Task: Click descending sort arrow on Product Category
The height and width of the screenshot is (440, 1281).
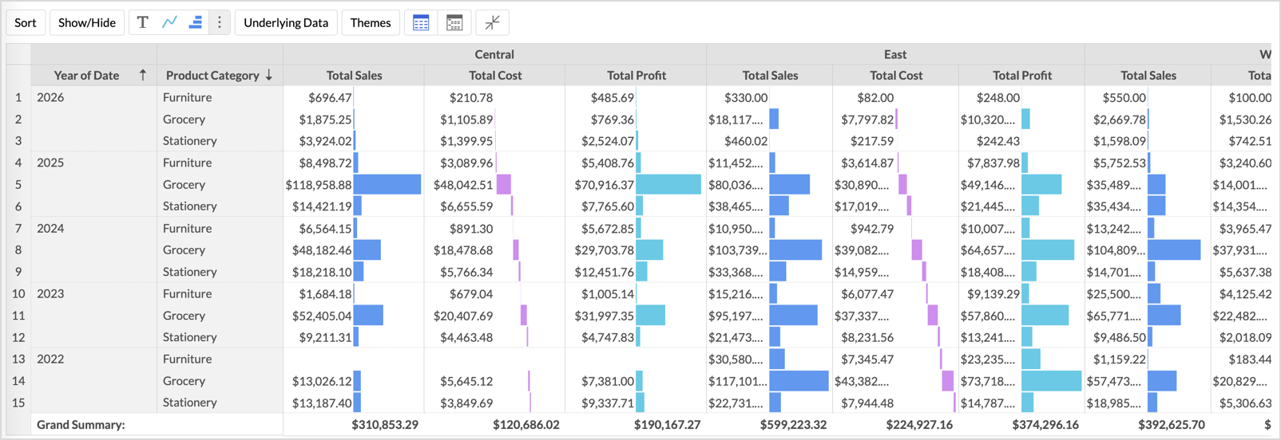Action: pyautogui.click(x=269, y=75)
